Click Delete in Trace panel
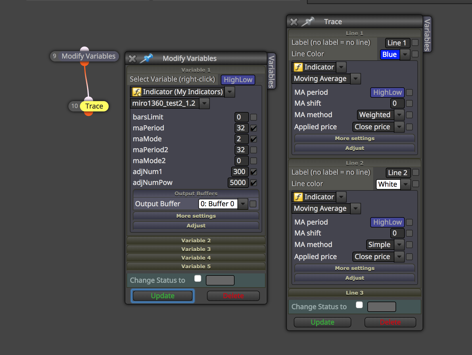Viewport: 472px width, 355px height. tap(390, 322)
